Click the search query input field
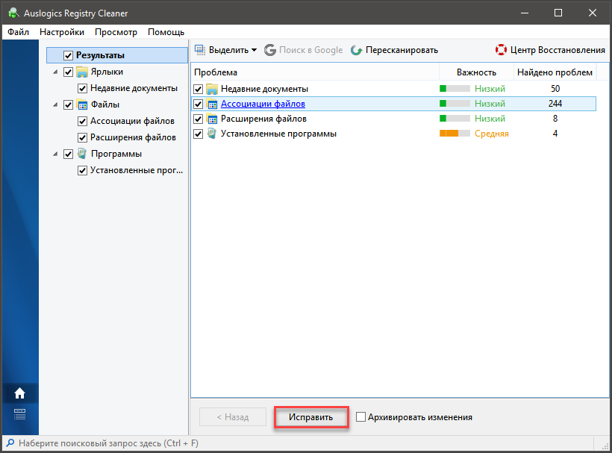This screenshot has width=612, height=453. [104, 443]
